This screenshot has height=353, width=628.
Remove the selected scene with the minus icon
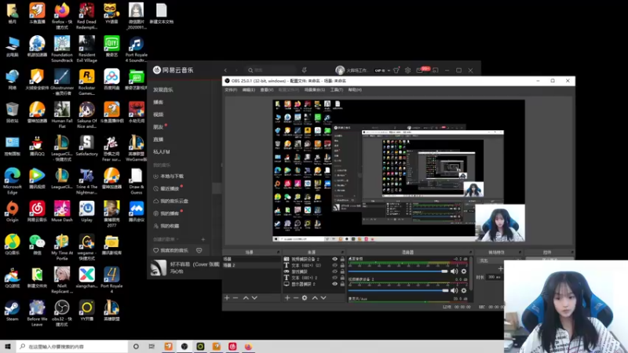[235, 298]
